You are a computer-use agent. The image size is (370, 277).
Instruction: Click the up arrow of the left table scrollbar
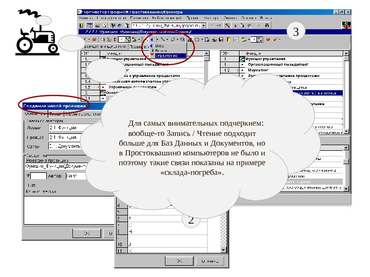207,53
